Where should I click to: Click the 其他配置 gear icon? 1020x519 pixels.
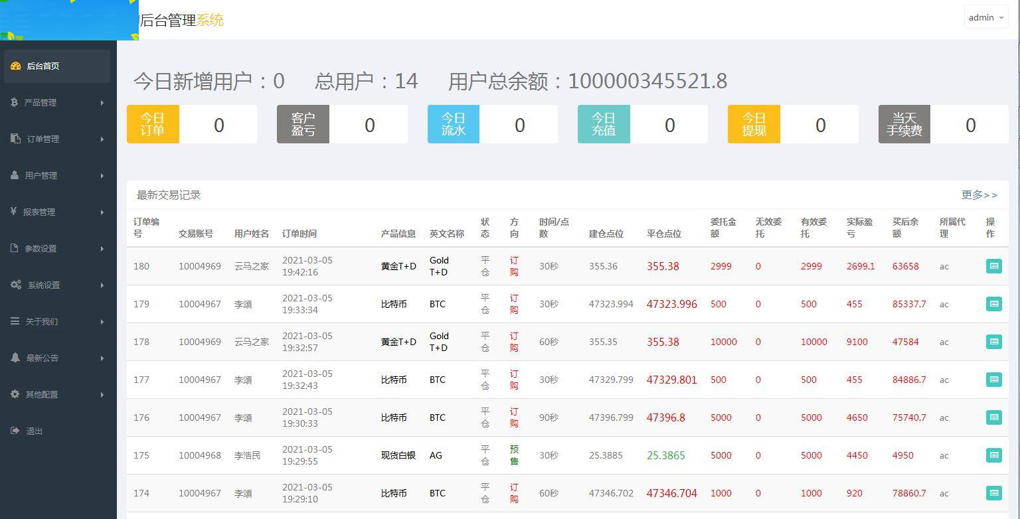coord(14,394)
